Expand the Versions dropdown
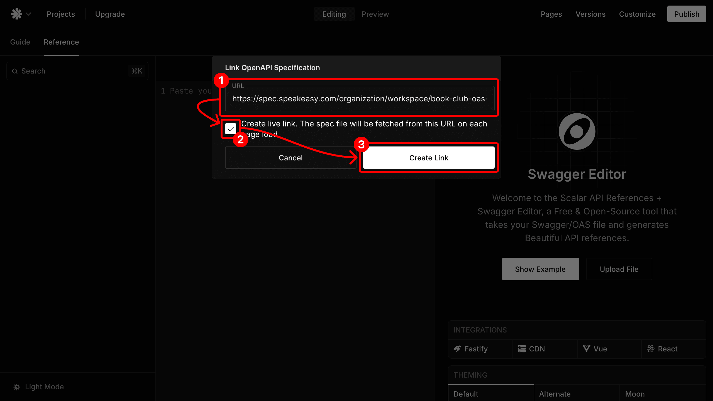 590,14
